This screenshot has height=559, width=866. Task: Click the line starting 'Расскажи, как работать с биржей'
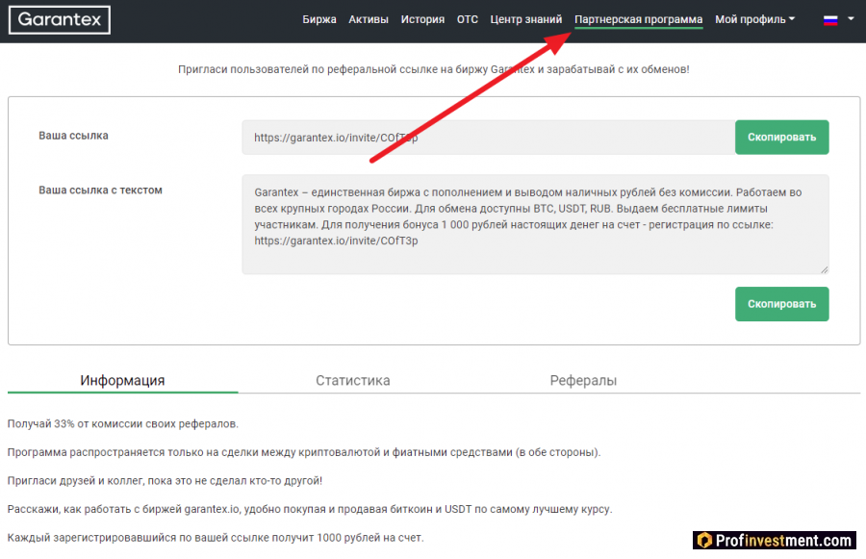click(310, 509)
